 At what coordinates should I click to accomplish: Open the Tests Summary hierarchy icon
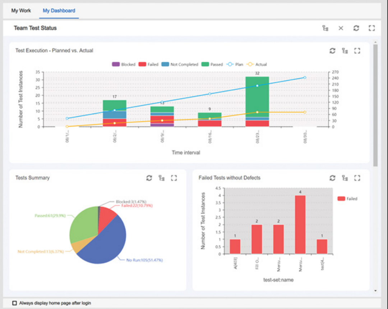[x=162, y=178]
